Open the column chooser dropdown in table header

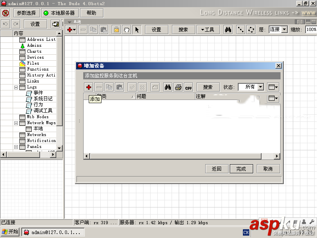(273, 98)
